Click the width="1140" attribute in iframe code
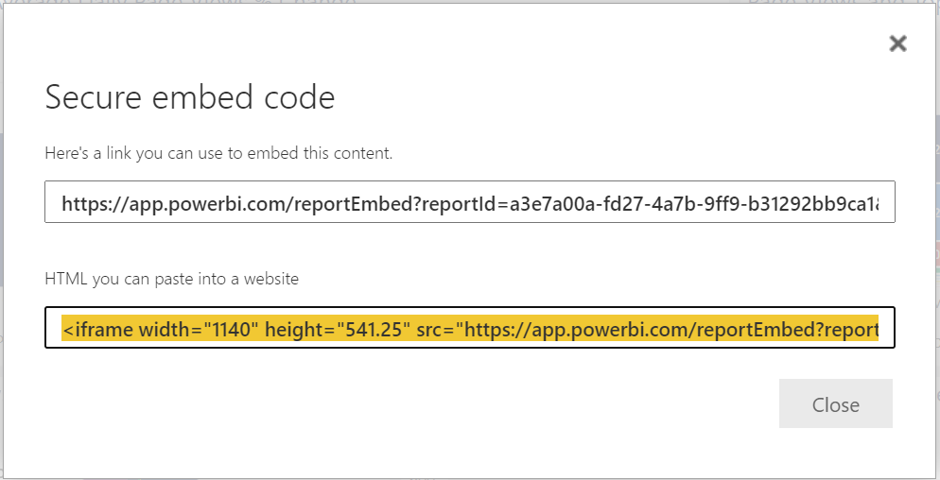 199,329
